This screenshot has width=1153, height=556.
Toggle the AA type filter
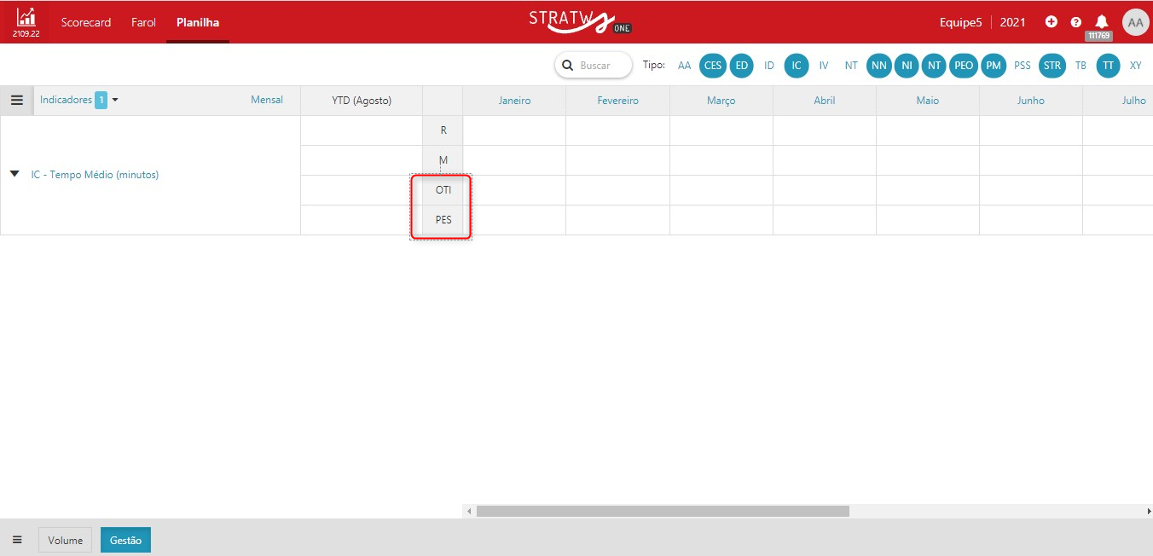(685, 66)
